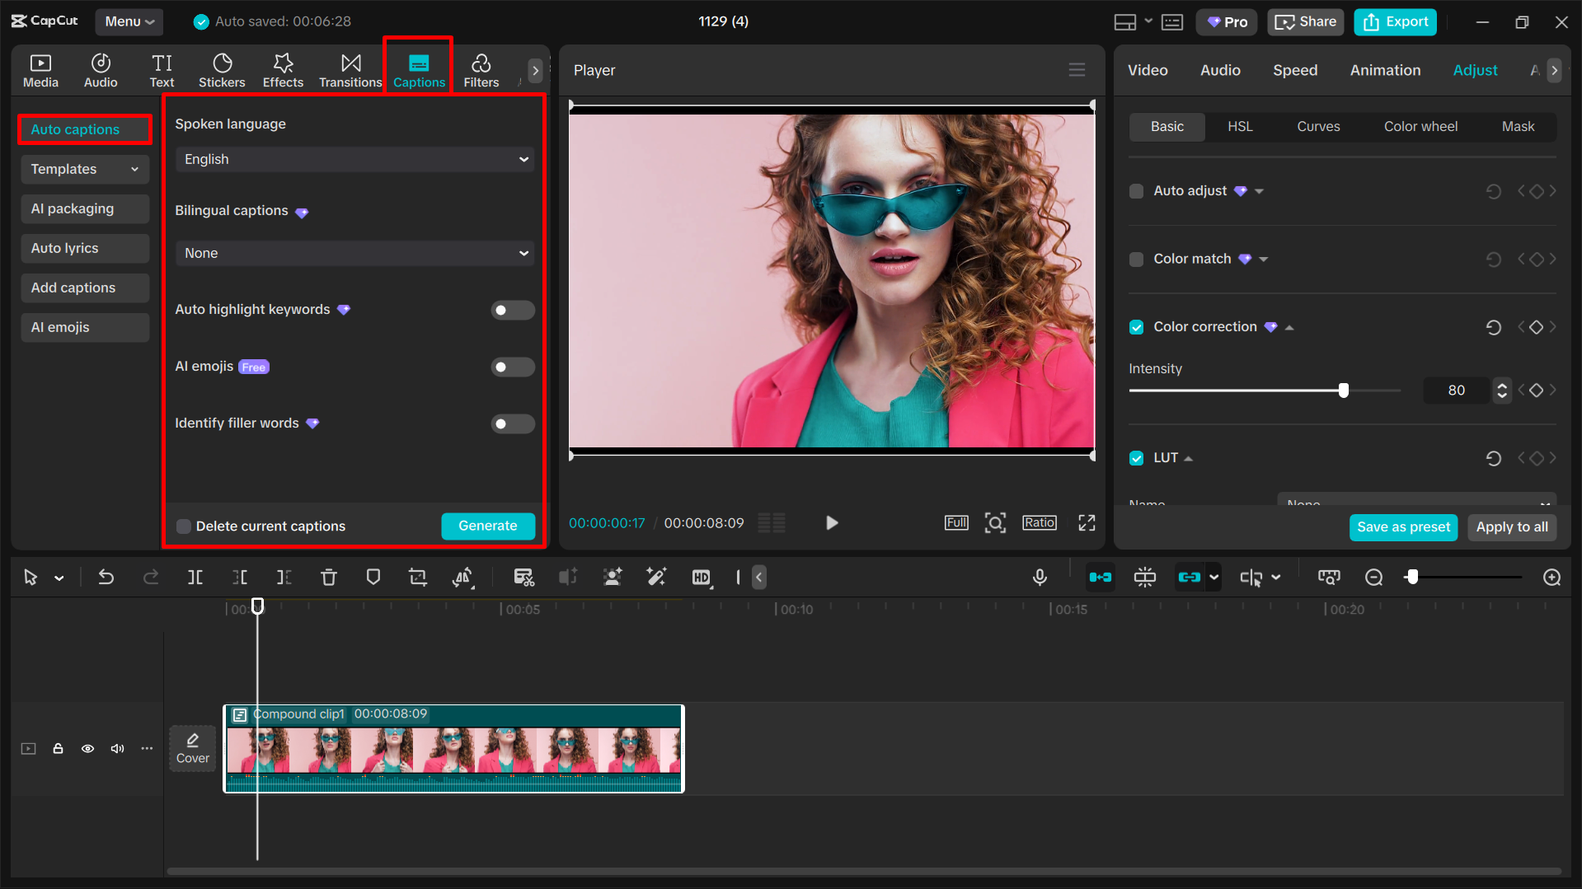Expand the Bilingual captions dropdown
This screenshot has height=889, width=1582.
[x=354, y=253]
